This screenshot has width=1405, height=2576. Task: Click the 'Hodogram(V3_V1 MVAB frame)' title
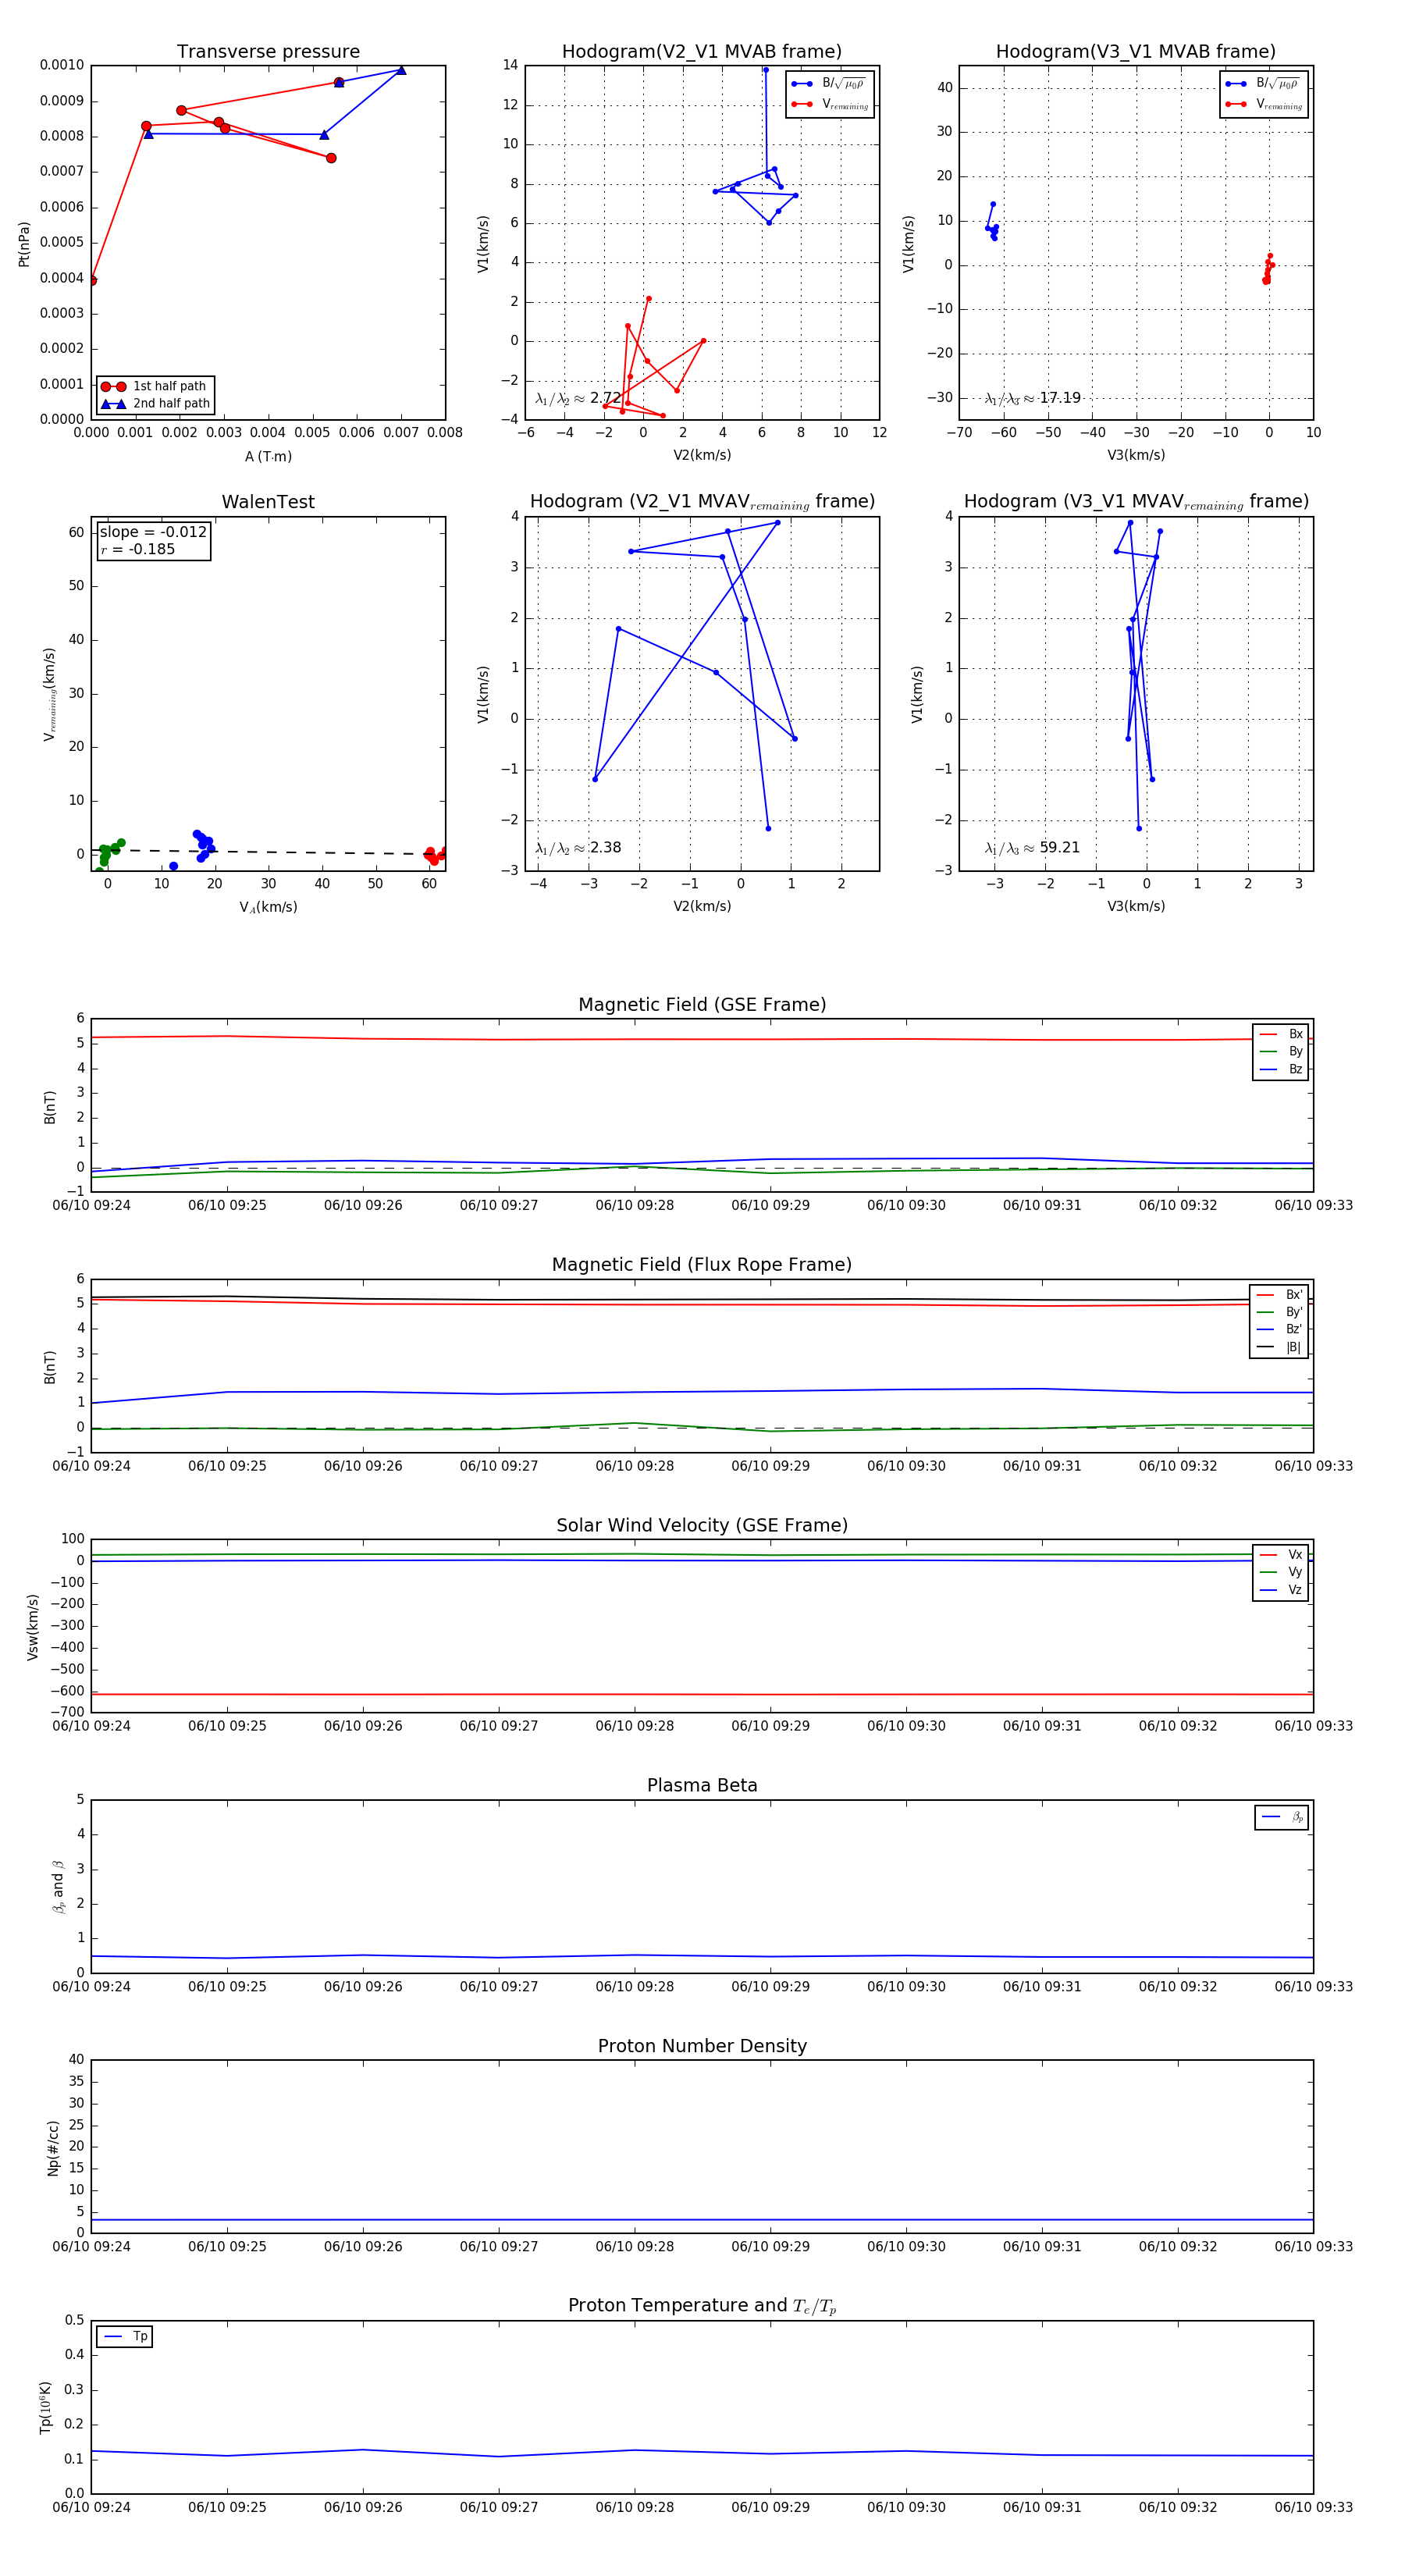(1135, 52)
